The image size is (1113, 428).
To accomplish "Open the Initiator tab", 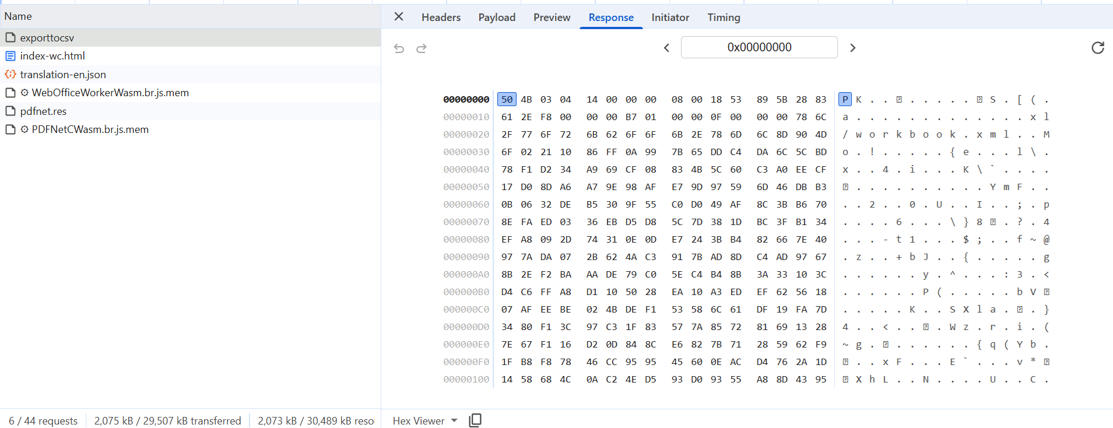I will pos(670,17).
